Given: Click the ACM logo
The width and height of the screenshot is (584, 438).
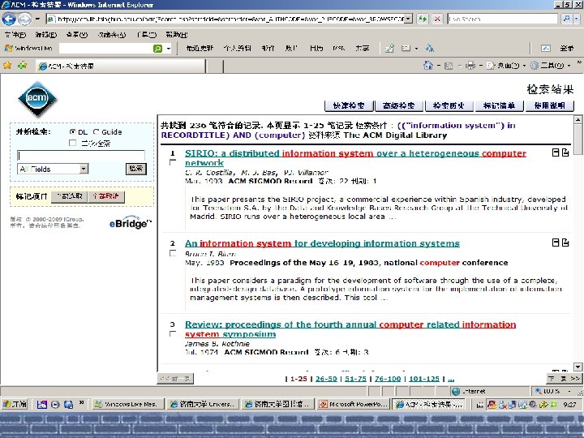Looking at the screenshot, I should [37, 99].
